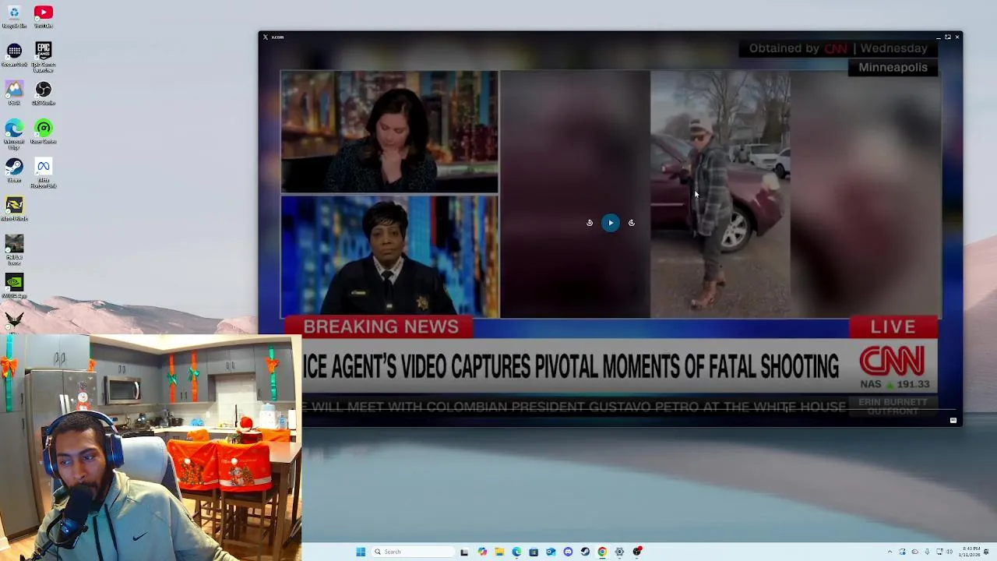Open the Microsoft Edge desktop shortcut
The height and width of the screenshot is (561, 997).
pos(14,132)
